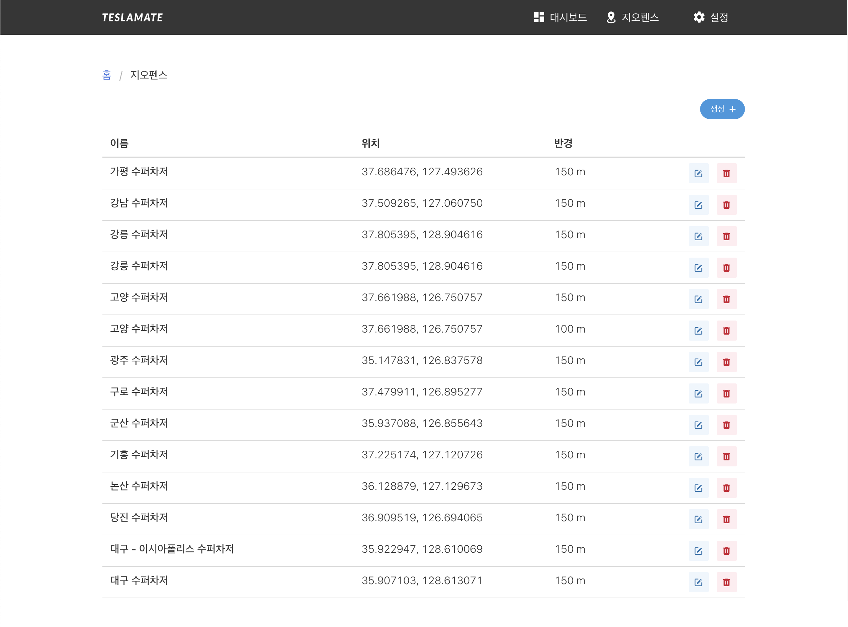Delete the 대구 수퍼차저 geofence
This screenshot has width=848, height=627.
[727, 583]
